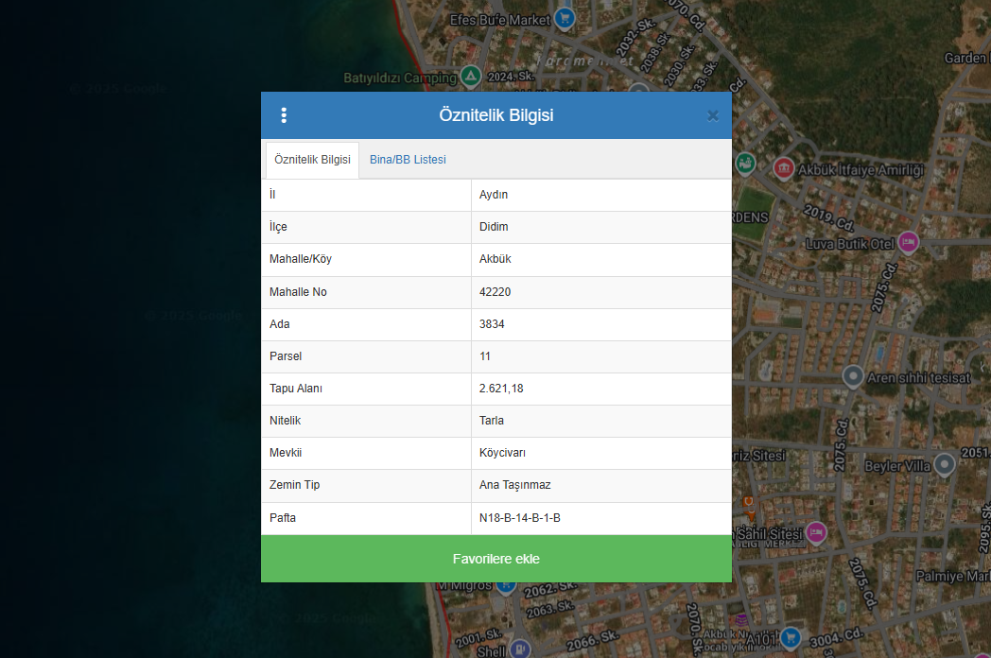The width and height of the screenshot is (991, 658).
Task: Select the Öznitelik Bilgisi tab
Action: pos(312,160)
